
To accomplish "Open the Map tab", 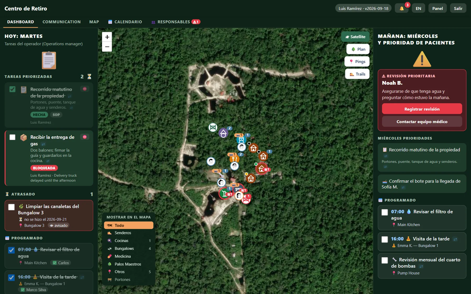I will pyautogui.click(x=94, y=22).
